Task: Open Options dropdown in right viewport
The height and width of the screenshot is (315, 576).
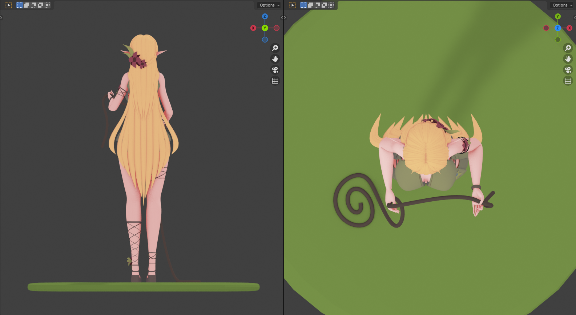Action: (x=562, y=5)
